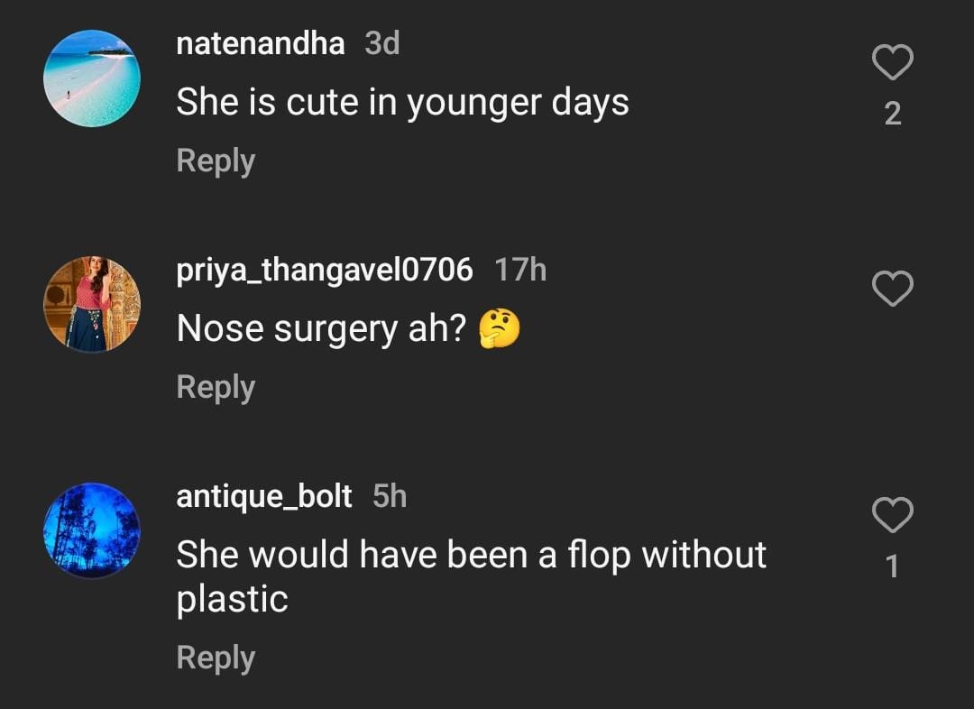Screen dimensions: 974x709
Task: Select the "flop without plastic" comment text
Action: [x=471, y=575]
